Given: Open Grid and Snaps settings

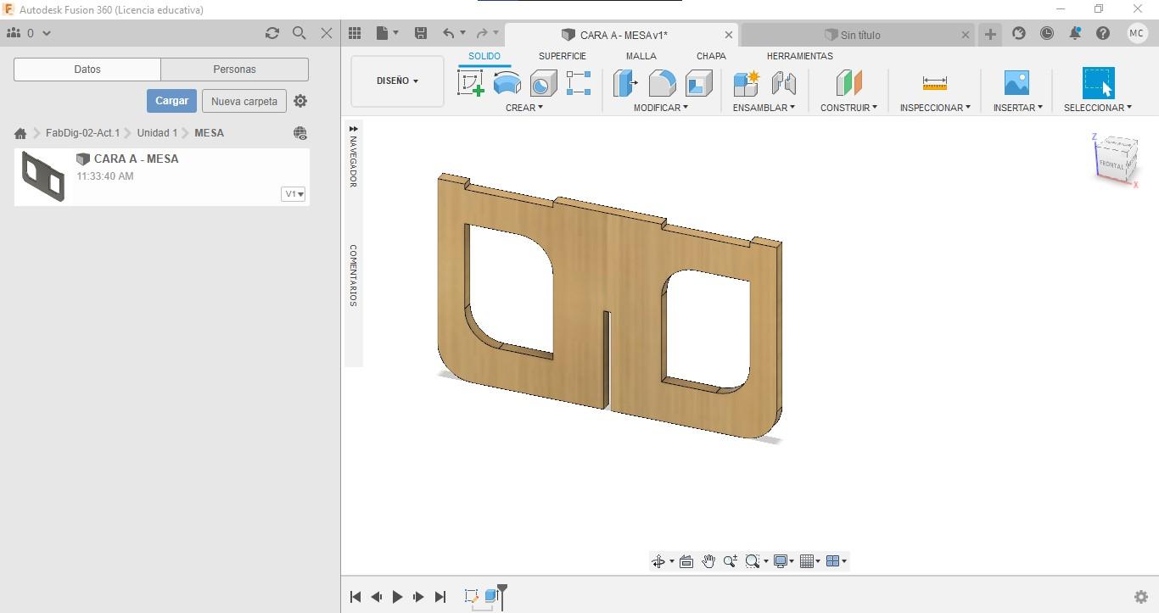Looking at the screenshot, I should click(x=807, y=561).
